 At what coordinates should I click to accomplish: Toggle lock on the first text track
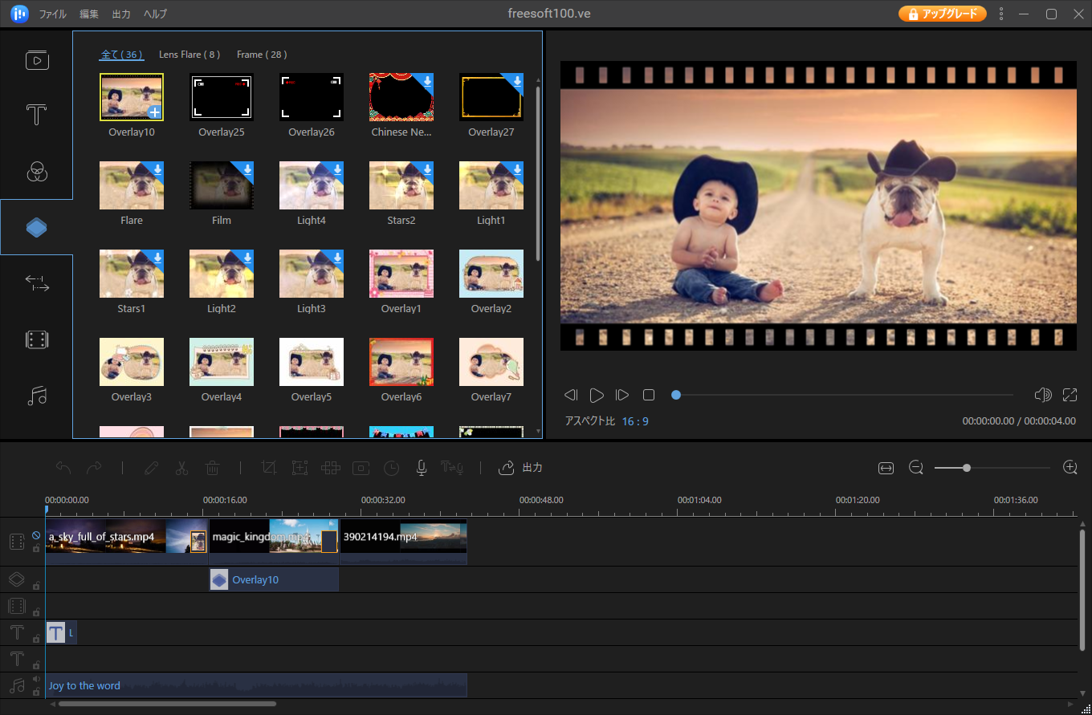tap(36, 639)
